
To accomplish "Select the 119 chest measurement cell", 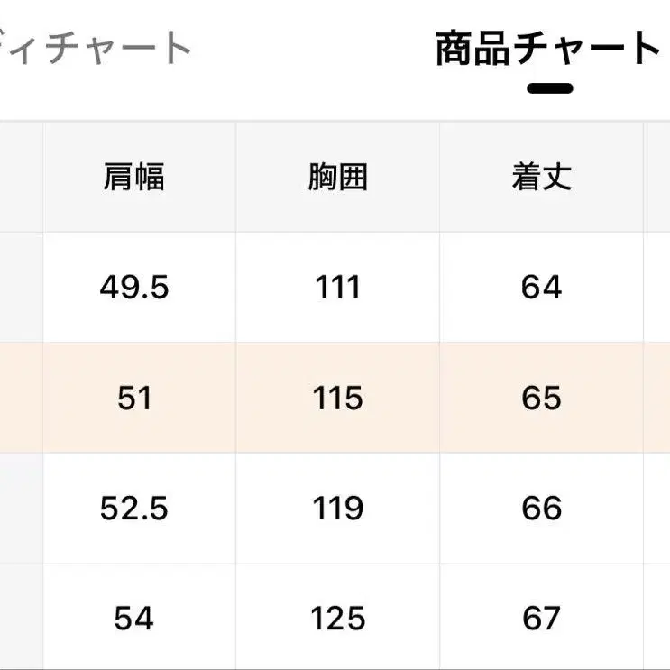I will point(338,509).
